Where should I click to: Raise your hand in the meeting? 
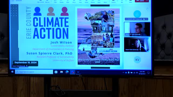click(x=68, y=2)
